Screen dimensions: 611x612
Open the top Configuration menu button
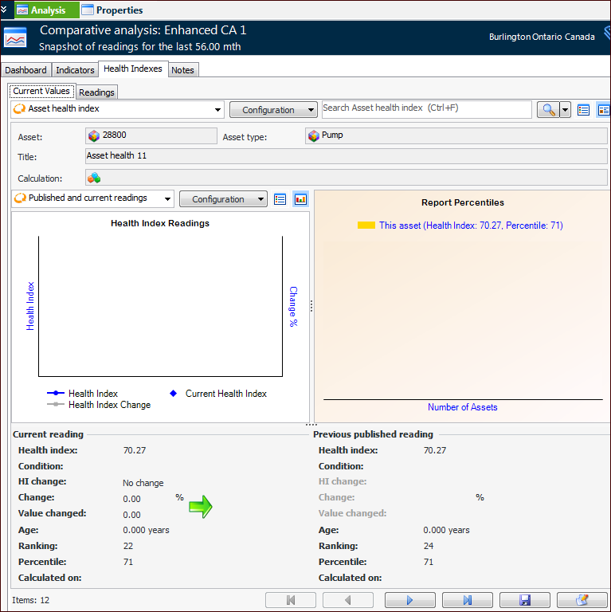pos(273,110)
